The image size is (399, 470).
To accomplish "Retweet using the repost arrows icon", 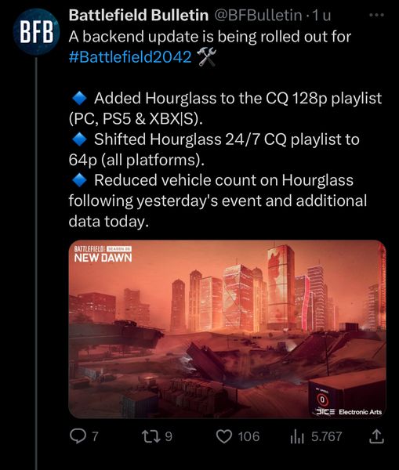I will pos(152,436).
